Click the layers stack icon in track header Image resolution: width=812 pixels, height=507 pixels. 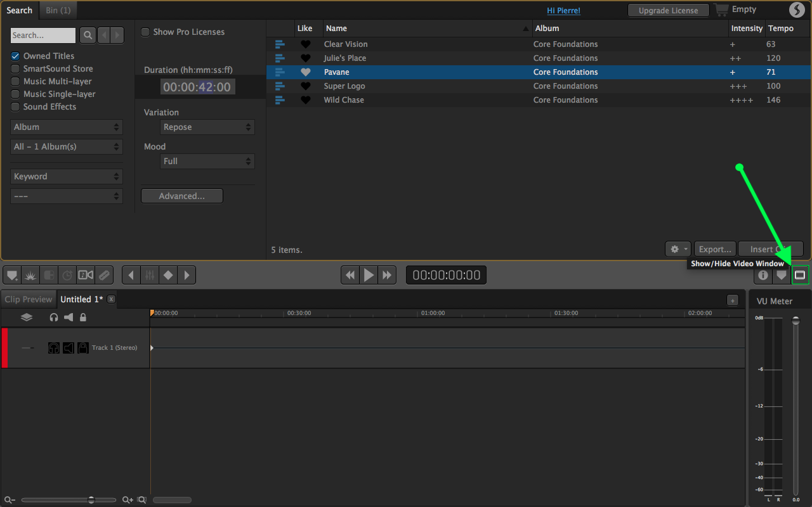pos(27,317)
